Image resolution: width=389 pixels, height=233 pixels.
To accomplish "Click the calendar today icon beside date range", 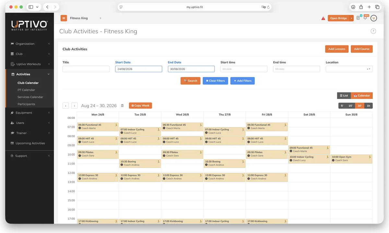I will coord(122,105).
